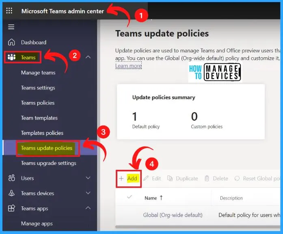Image resolution: width=283 pixels, height=234 pixels.
Task: Open the Global (Org-wide default) policy
Action: pos(173,215)
